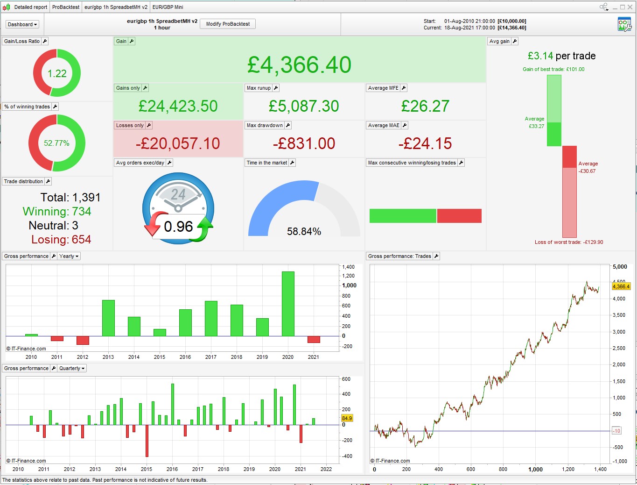Image resolution: width=637 pixels, height=485 pixels.
Task: Click EUR/GBP Mini in the title bar
Action: click(x=168, y=7)
